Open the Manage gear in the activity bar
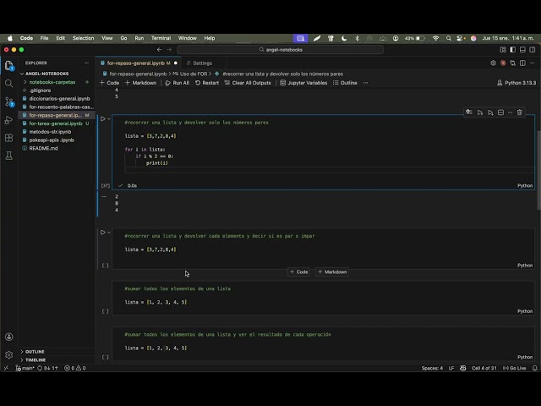The image size is (541, 406). (x=9, y=354)
